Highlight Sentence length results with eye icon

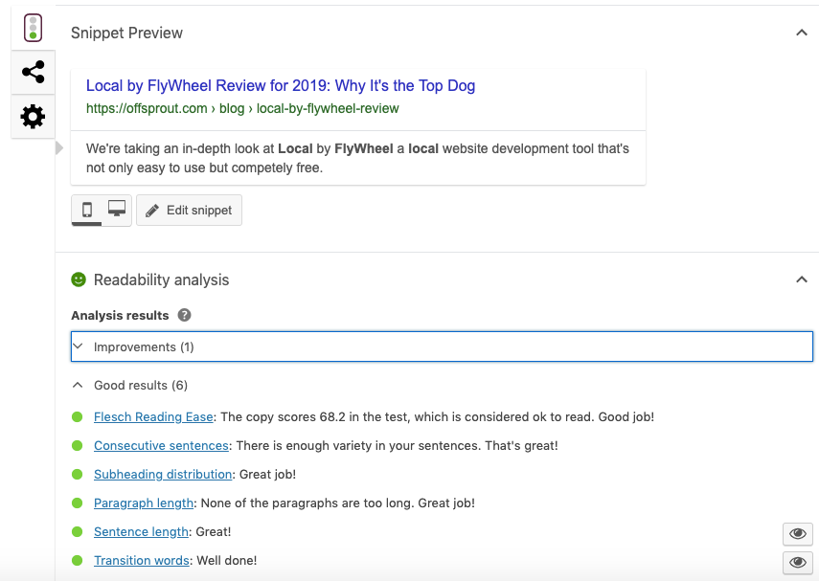797,534
